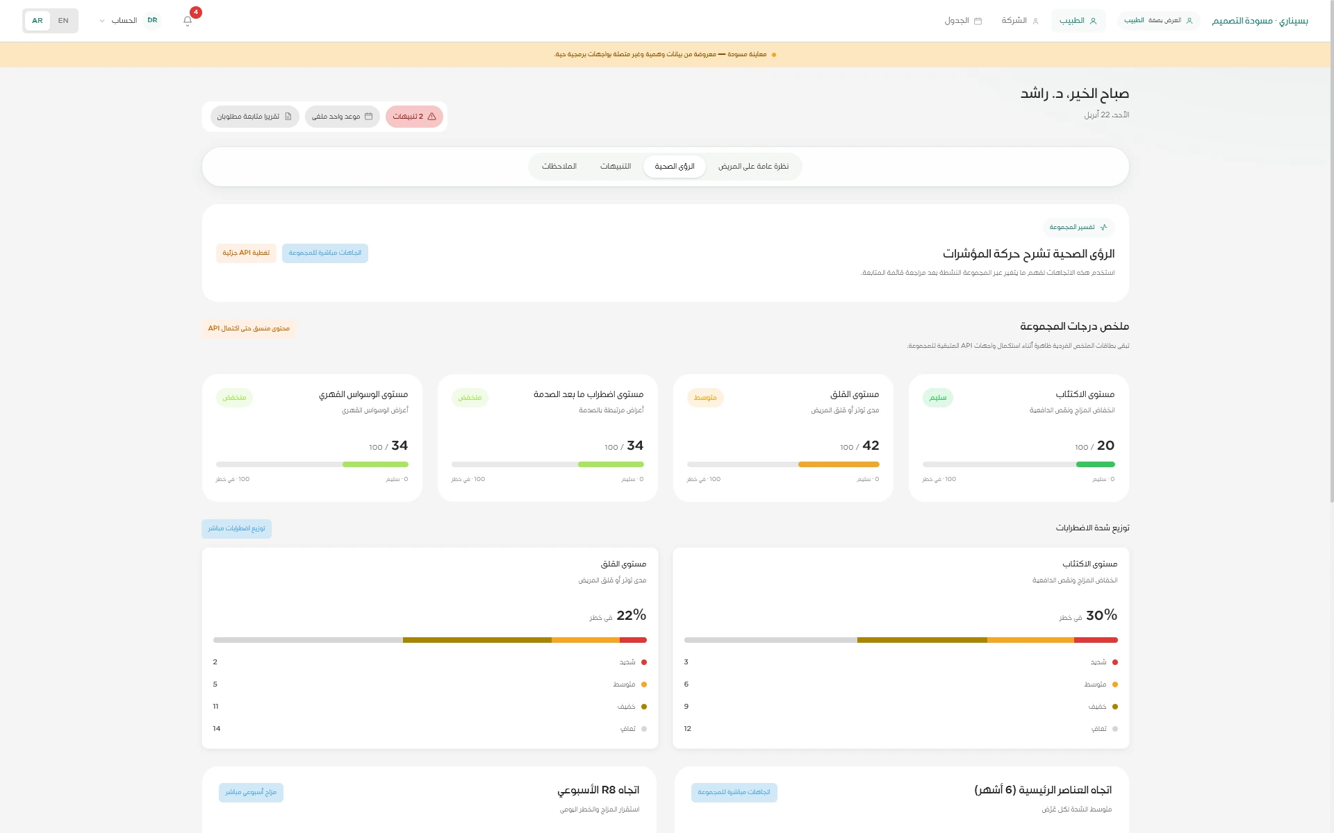Click تعافٍ legend row with count 12
Viewport: 1334px width, 833px height.
pyautogui.click(x=901, y=729)
